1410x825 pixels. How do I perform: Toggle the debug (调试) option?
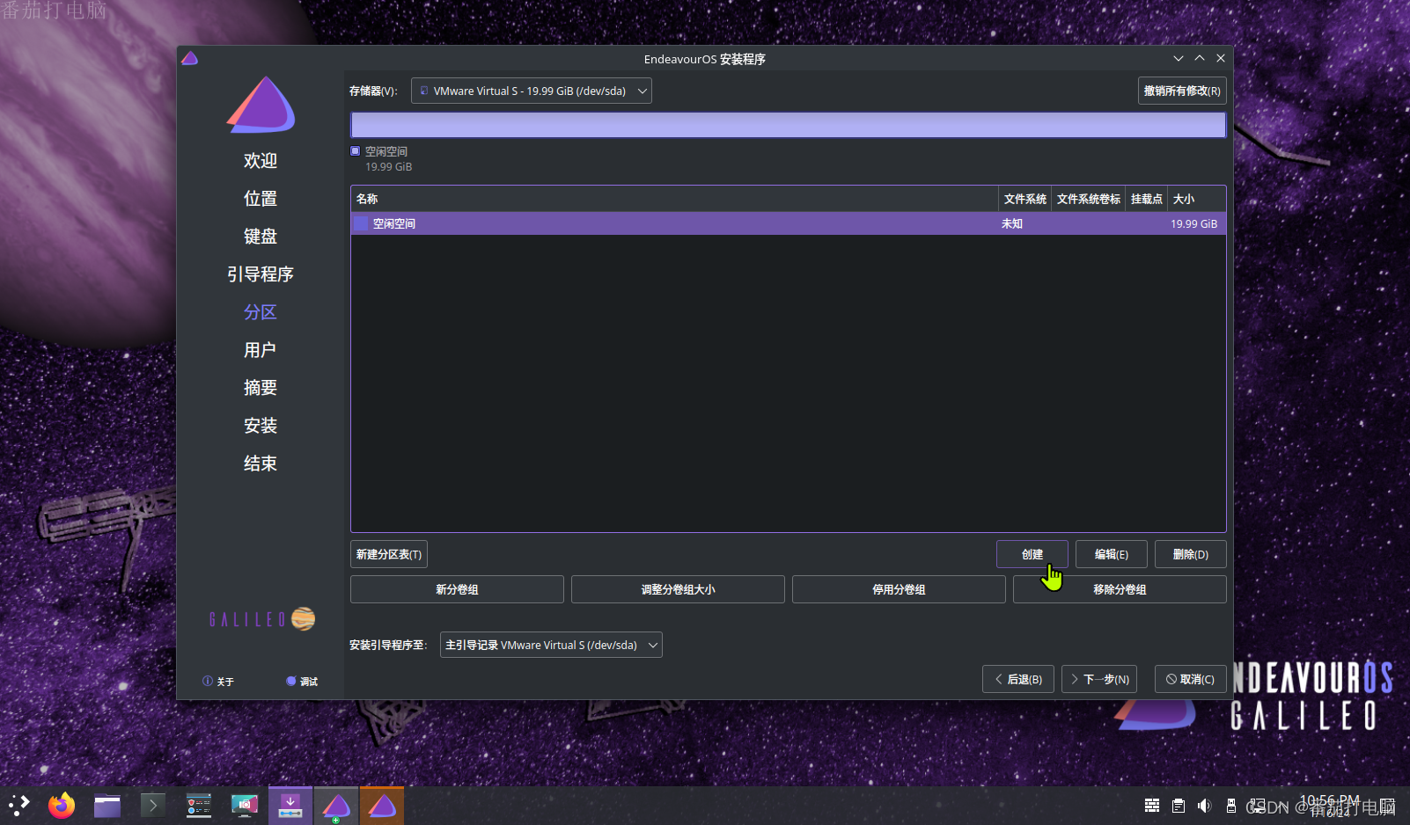tap(302, 681)
